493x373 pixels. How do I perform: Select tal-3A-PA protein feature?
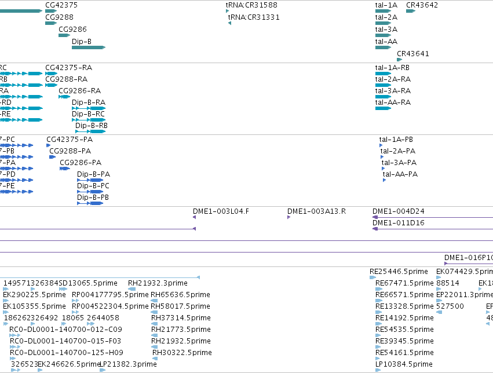(383, 169)
